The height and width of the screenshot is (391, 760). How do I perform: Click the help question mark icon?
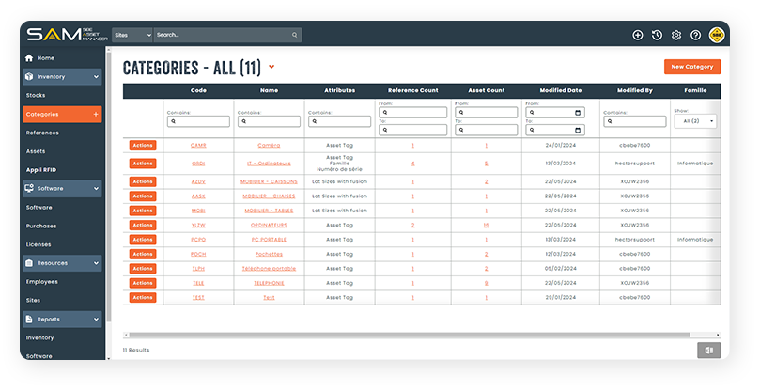(695, 35)
